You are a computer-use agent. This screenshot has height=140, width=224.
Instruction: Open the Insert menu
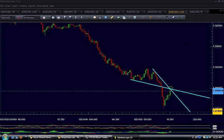point(15,6)
